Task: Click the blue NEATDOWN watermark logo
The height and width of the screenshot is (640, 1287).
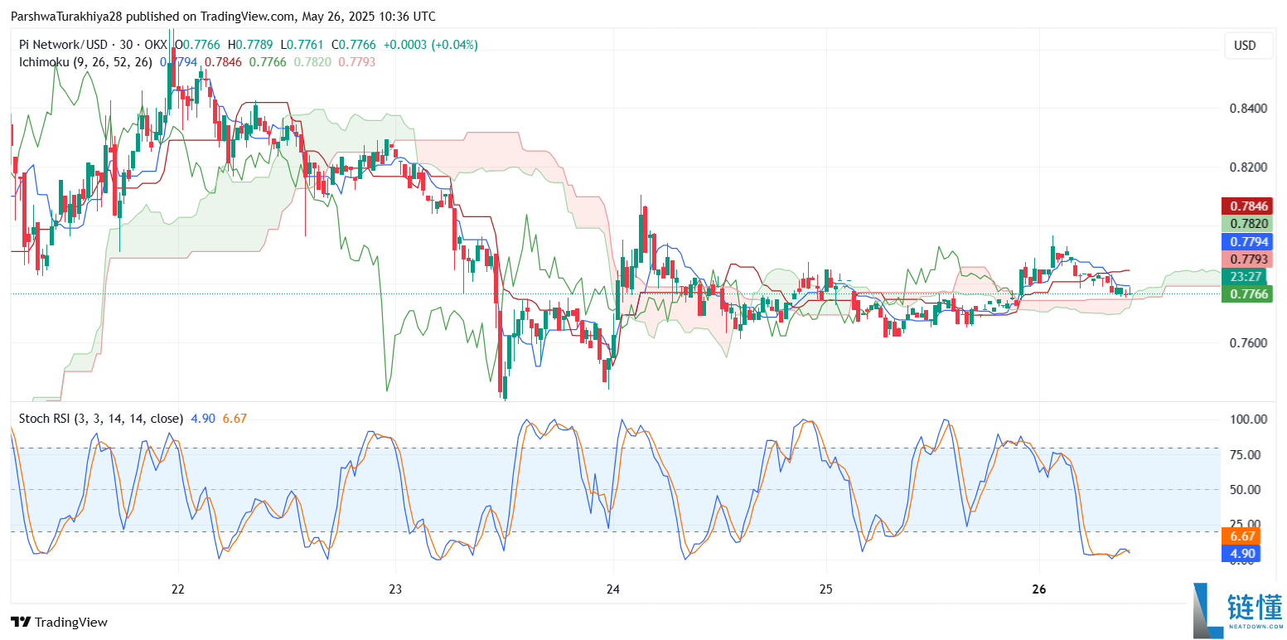Action: tap(1236, 612)
